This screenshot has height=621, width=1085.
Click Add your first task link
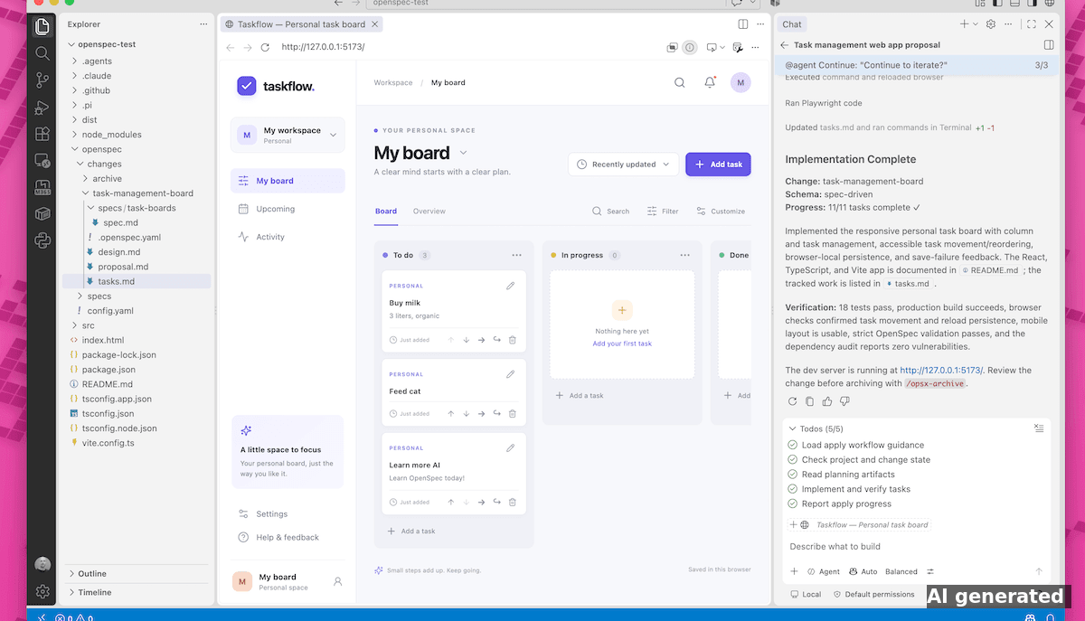(x=622, y=343)
